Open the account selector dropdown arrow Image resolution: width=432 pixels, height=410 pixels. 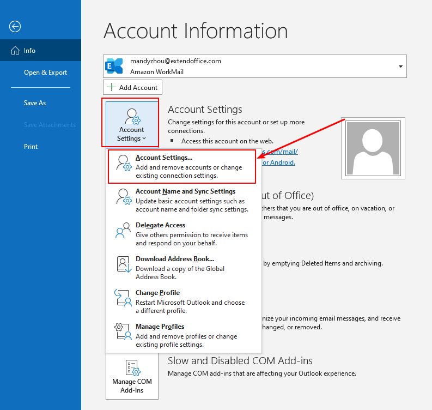click(x=400, y=67)
